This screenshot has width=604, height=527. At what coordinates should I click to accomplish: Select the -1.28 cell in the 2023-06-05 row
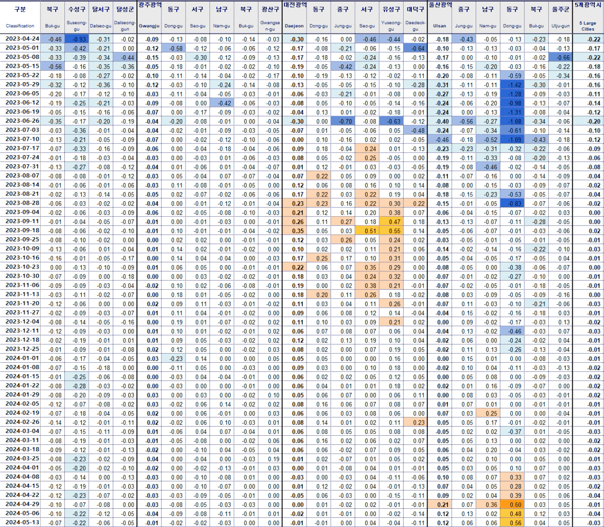point(512,94)
